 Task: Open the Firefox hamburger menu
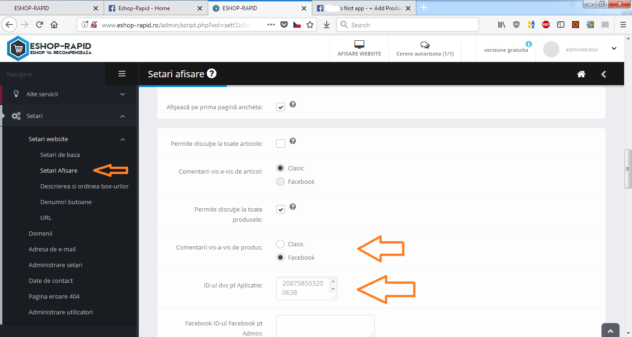point(623,25)
